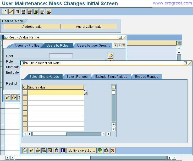Click scroll up arrow of background user table
Screen dimensions: 193x161
pyautogui.click(x=179, y=48)
